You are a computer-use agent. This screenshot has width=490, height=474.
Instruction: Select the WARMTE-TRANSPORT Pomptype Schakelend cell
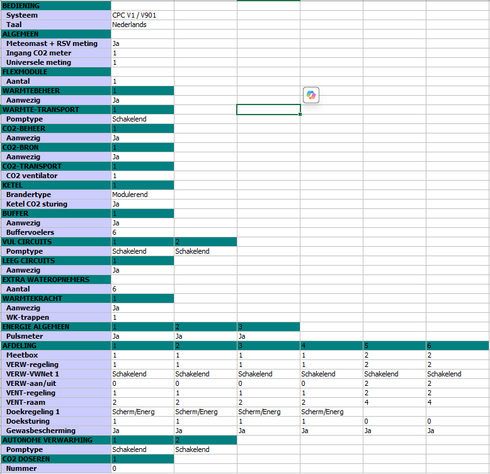click(142, 119)
